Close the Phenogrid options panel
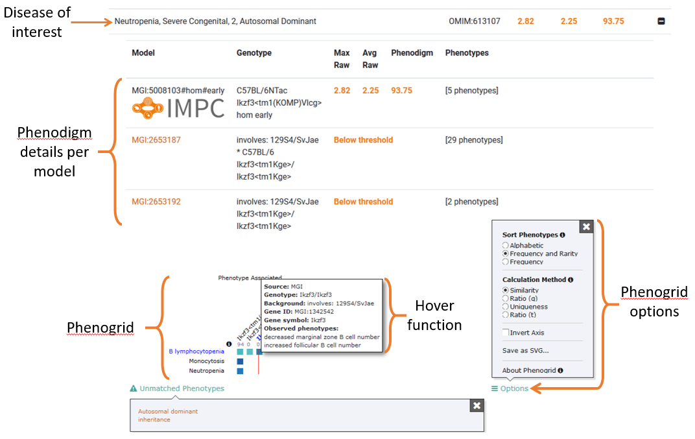 [x=586, y=226]
